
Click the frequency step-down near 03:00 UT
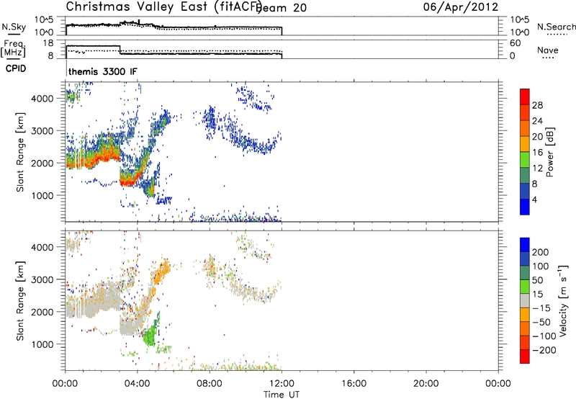tap(120, 50)
